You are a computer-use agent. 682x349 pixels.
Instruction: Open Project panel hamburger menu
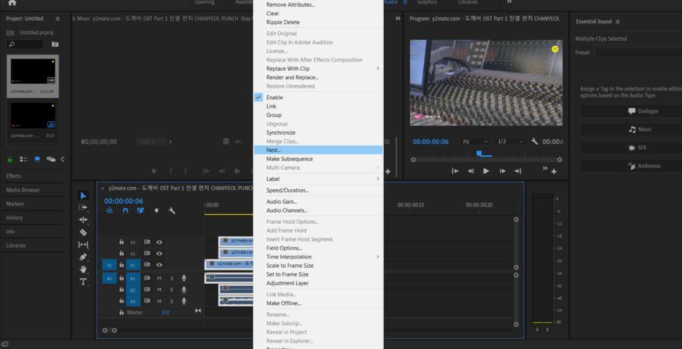58,19
